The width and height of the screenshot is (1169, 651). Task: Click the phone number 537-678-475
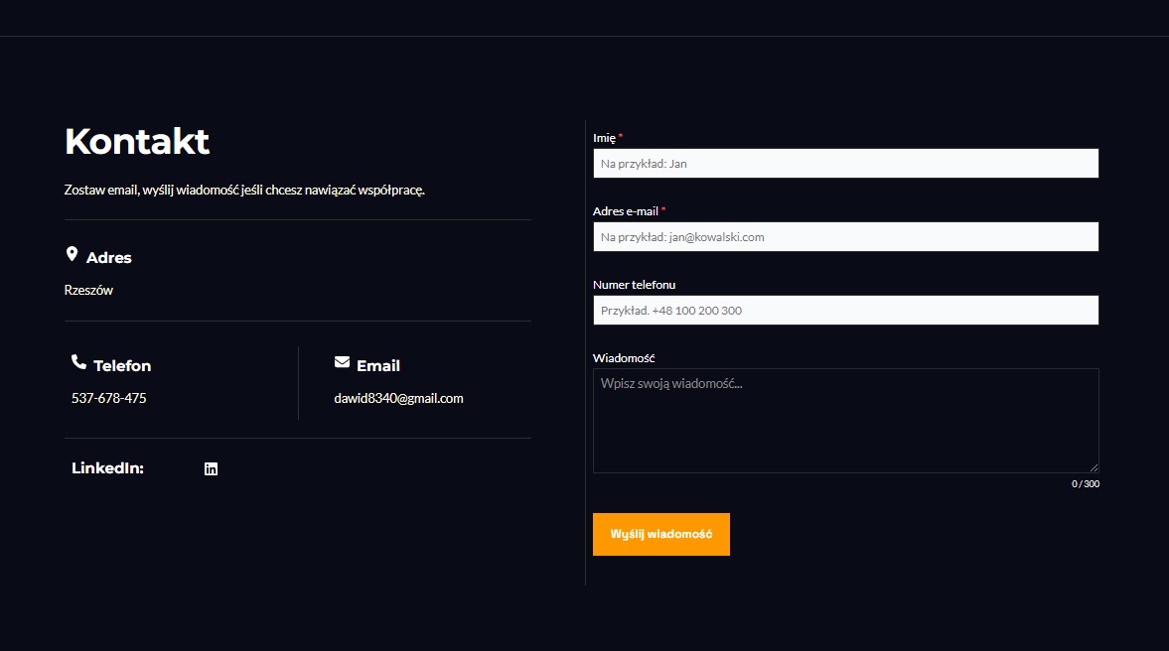pos(109,399)
